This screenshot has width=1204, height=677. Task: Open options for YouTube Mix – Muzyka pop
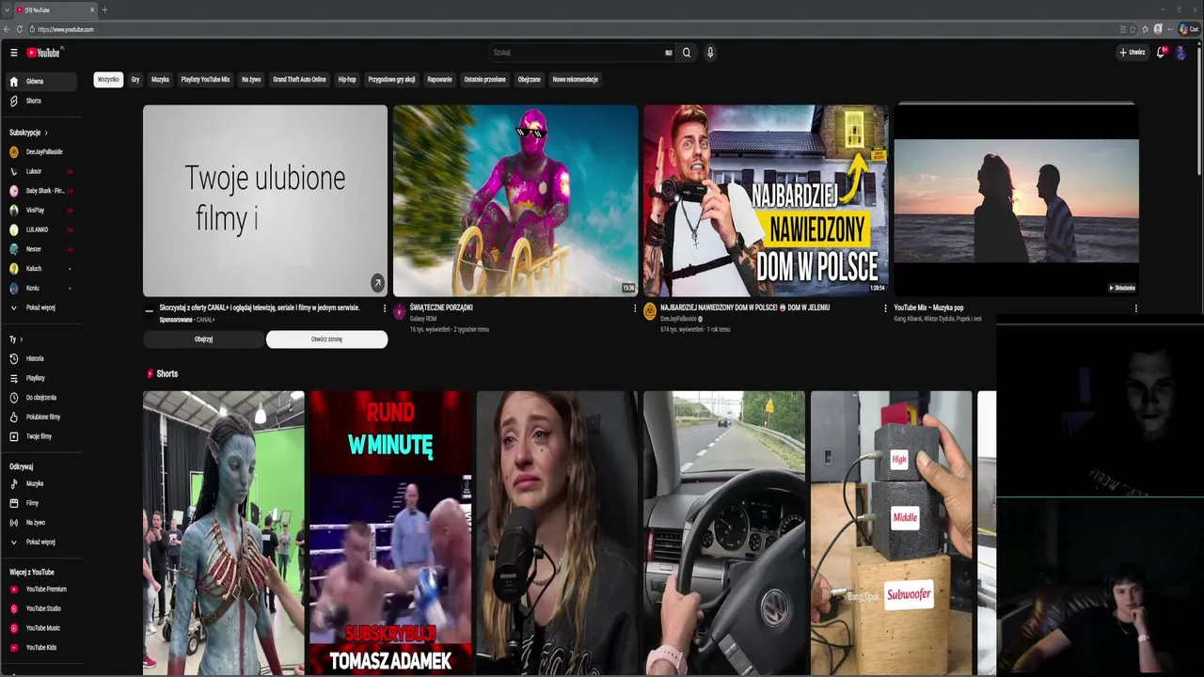click(1135, 307)
